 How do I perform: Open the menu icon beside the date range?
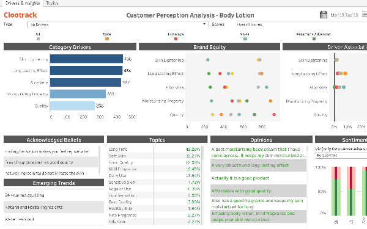365,15
